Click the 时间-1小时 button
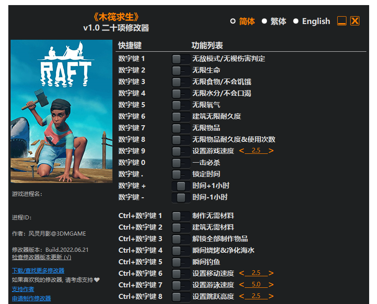This screenshot has width=377, height=304. tap(181, 197)
